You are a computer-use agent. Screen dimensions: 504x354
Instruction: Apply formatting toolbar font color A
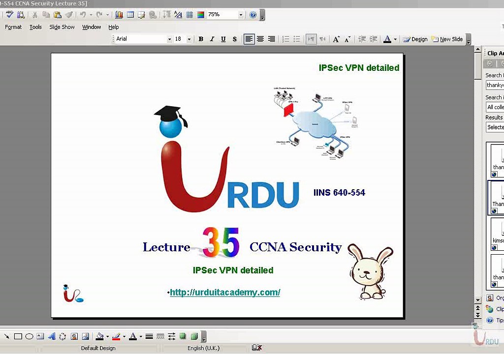click(387, 39)
